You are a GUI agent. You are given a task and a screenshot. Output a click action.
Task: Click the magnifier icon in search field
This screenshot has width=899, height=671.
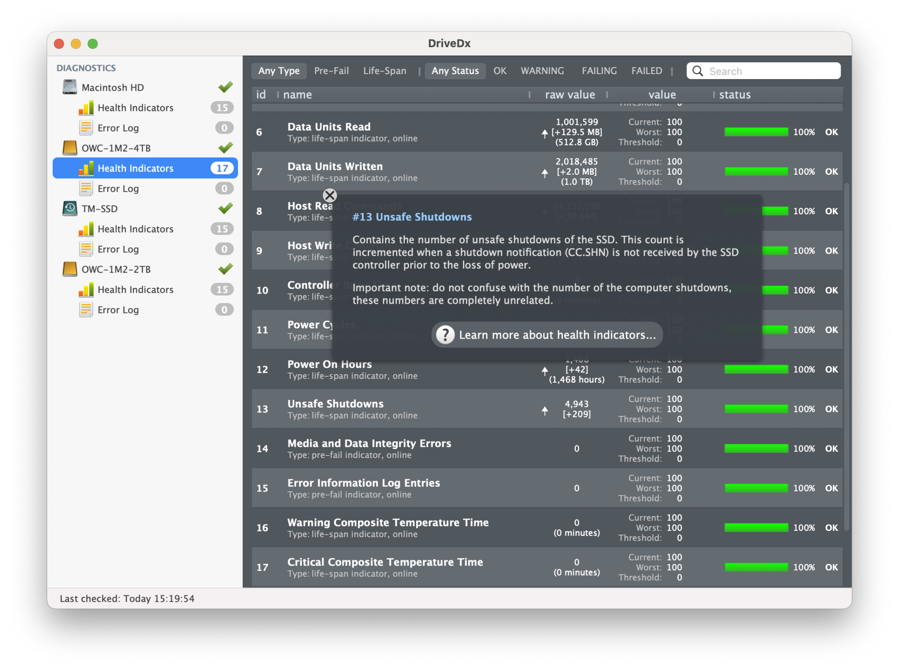point(698,71)
